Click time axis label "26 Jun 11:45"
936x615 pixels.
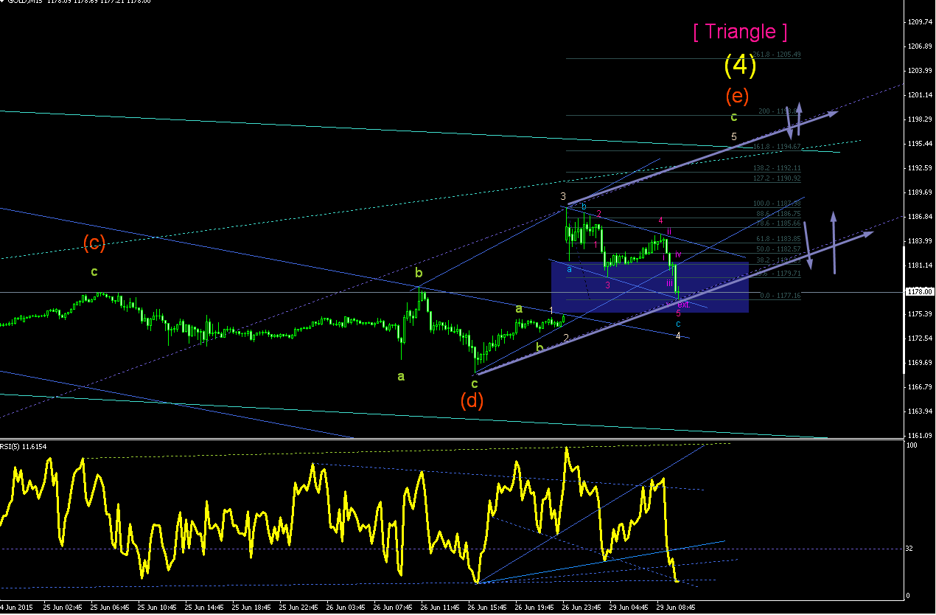440,608
